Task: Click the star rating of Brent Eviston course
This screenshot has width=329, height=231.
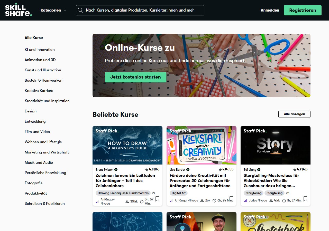Action: pos(152,170)
